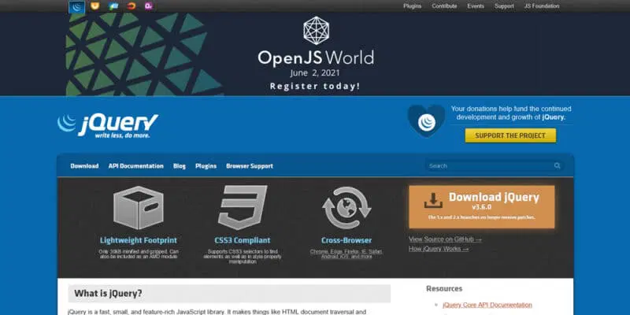The height and width of the screenshot is (315, 630).
Task: Click the green triangle banner graphic
Action: tap(144, 54)
